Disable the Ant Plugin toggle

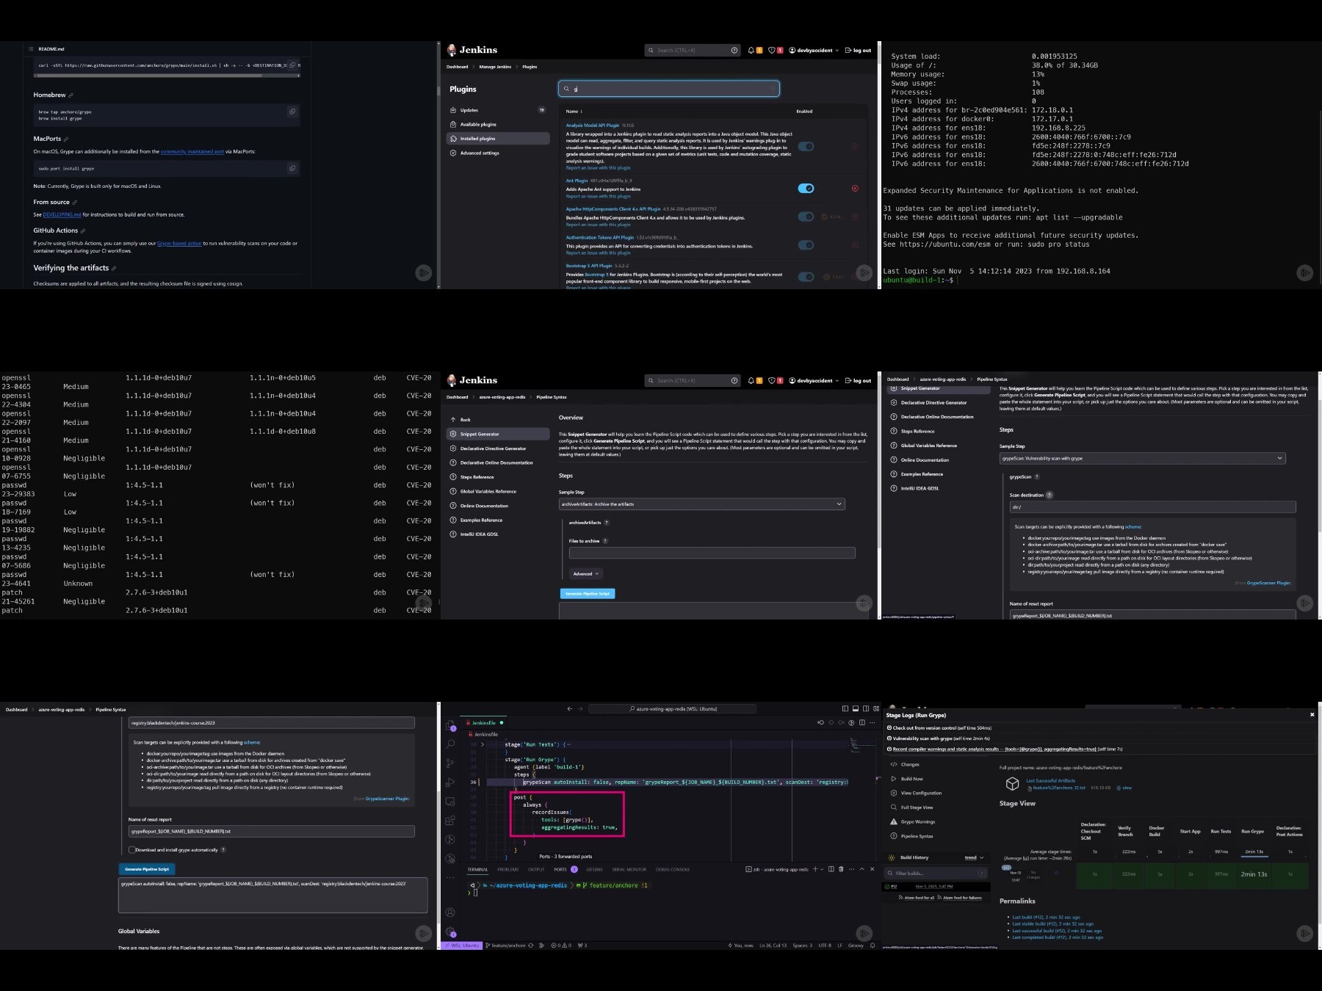point(806,189)
